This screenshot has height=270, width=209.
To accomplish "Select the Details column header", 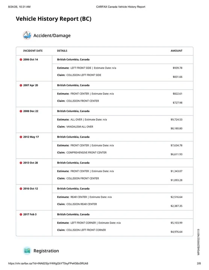I will pyautogui.click(x=62, y=51).
